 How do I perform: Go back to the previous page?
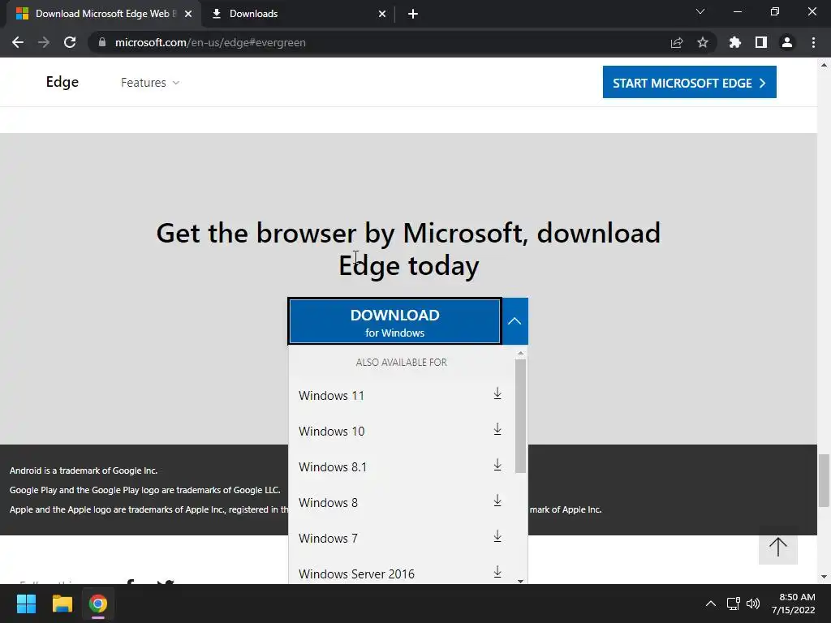18,42
